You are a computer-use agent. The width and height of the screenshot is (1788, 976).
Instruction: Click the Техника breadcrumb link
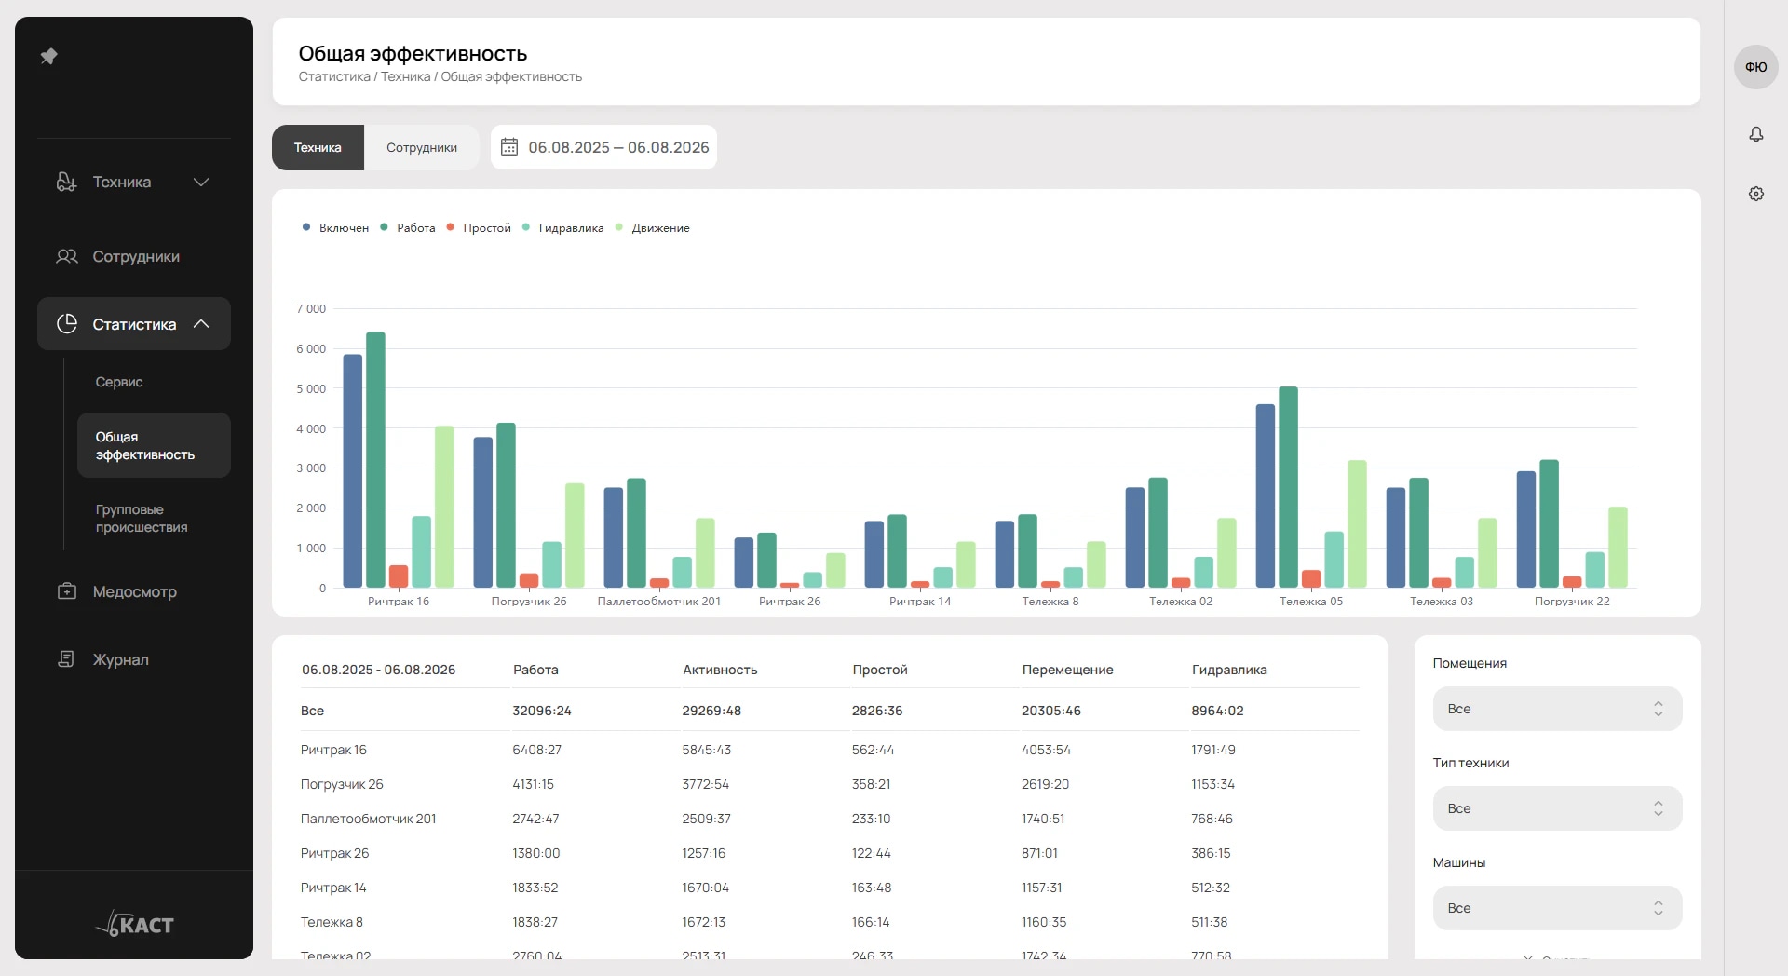point(405,76)
